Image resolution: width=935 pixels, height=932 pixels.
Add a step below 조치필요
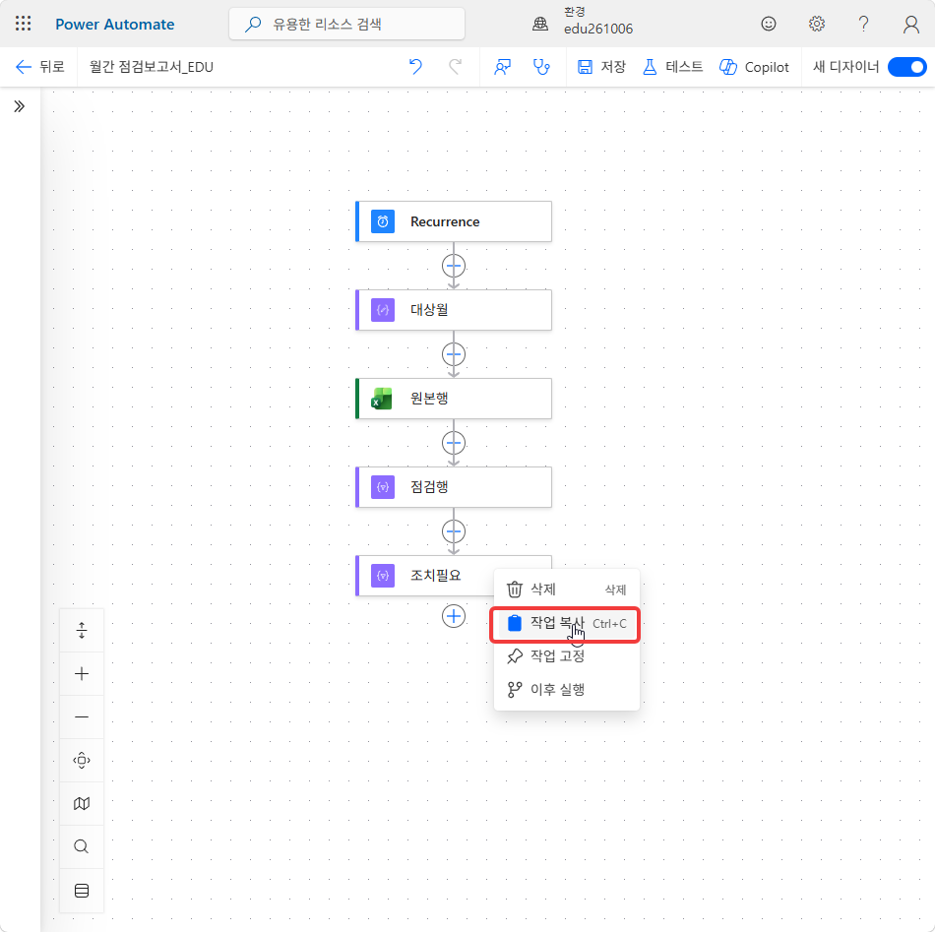pos(454,616)
